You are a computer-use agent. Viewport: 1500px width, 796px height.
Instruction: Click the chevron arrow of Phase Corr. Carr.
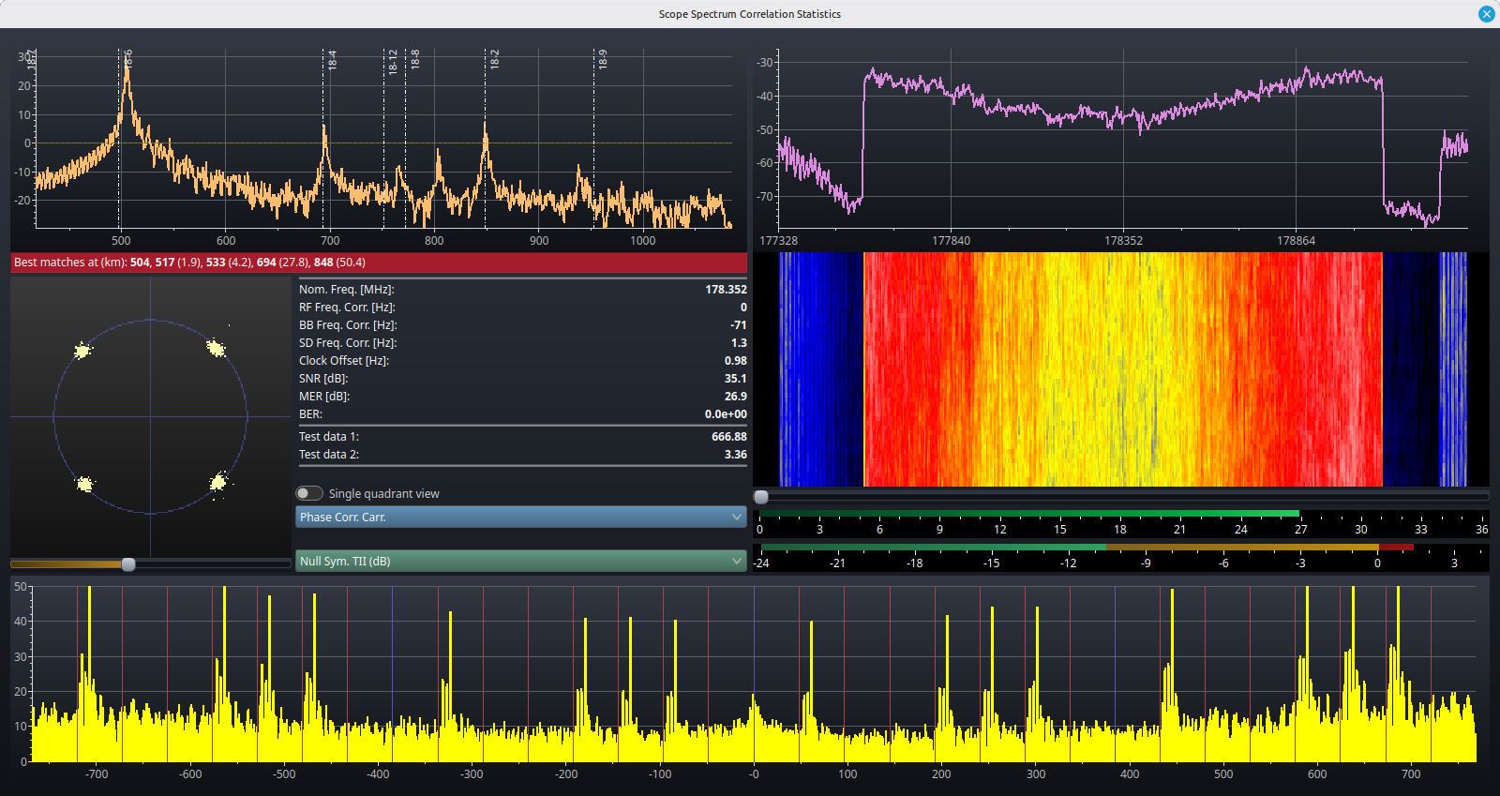(737, 517)
